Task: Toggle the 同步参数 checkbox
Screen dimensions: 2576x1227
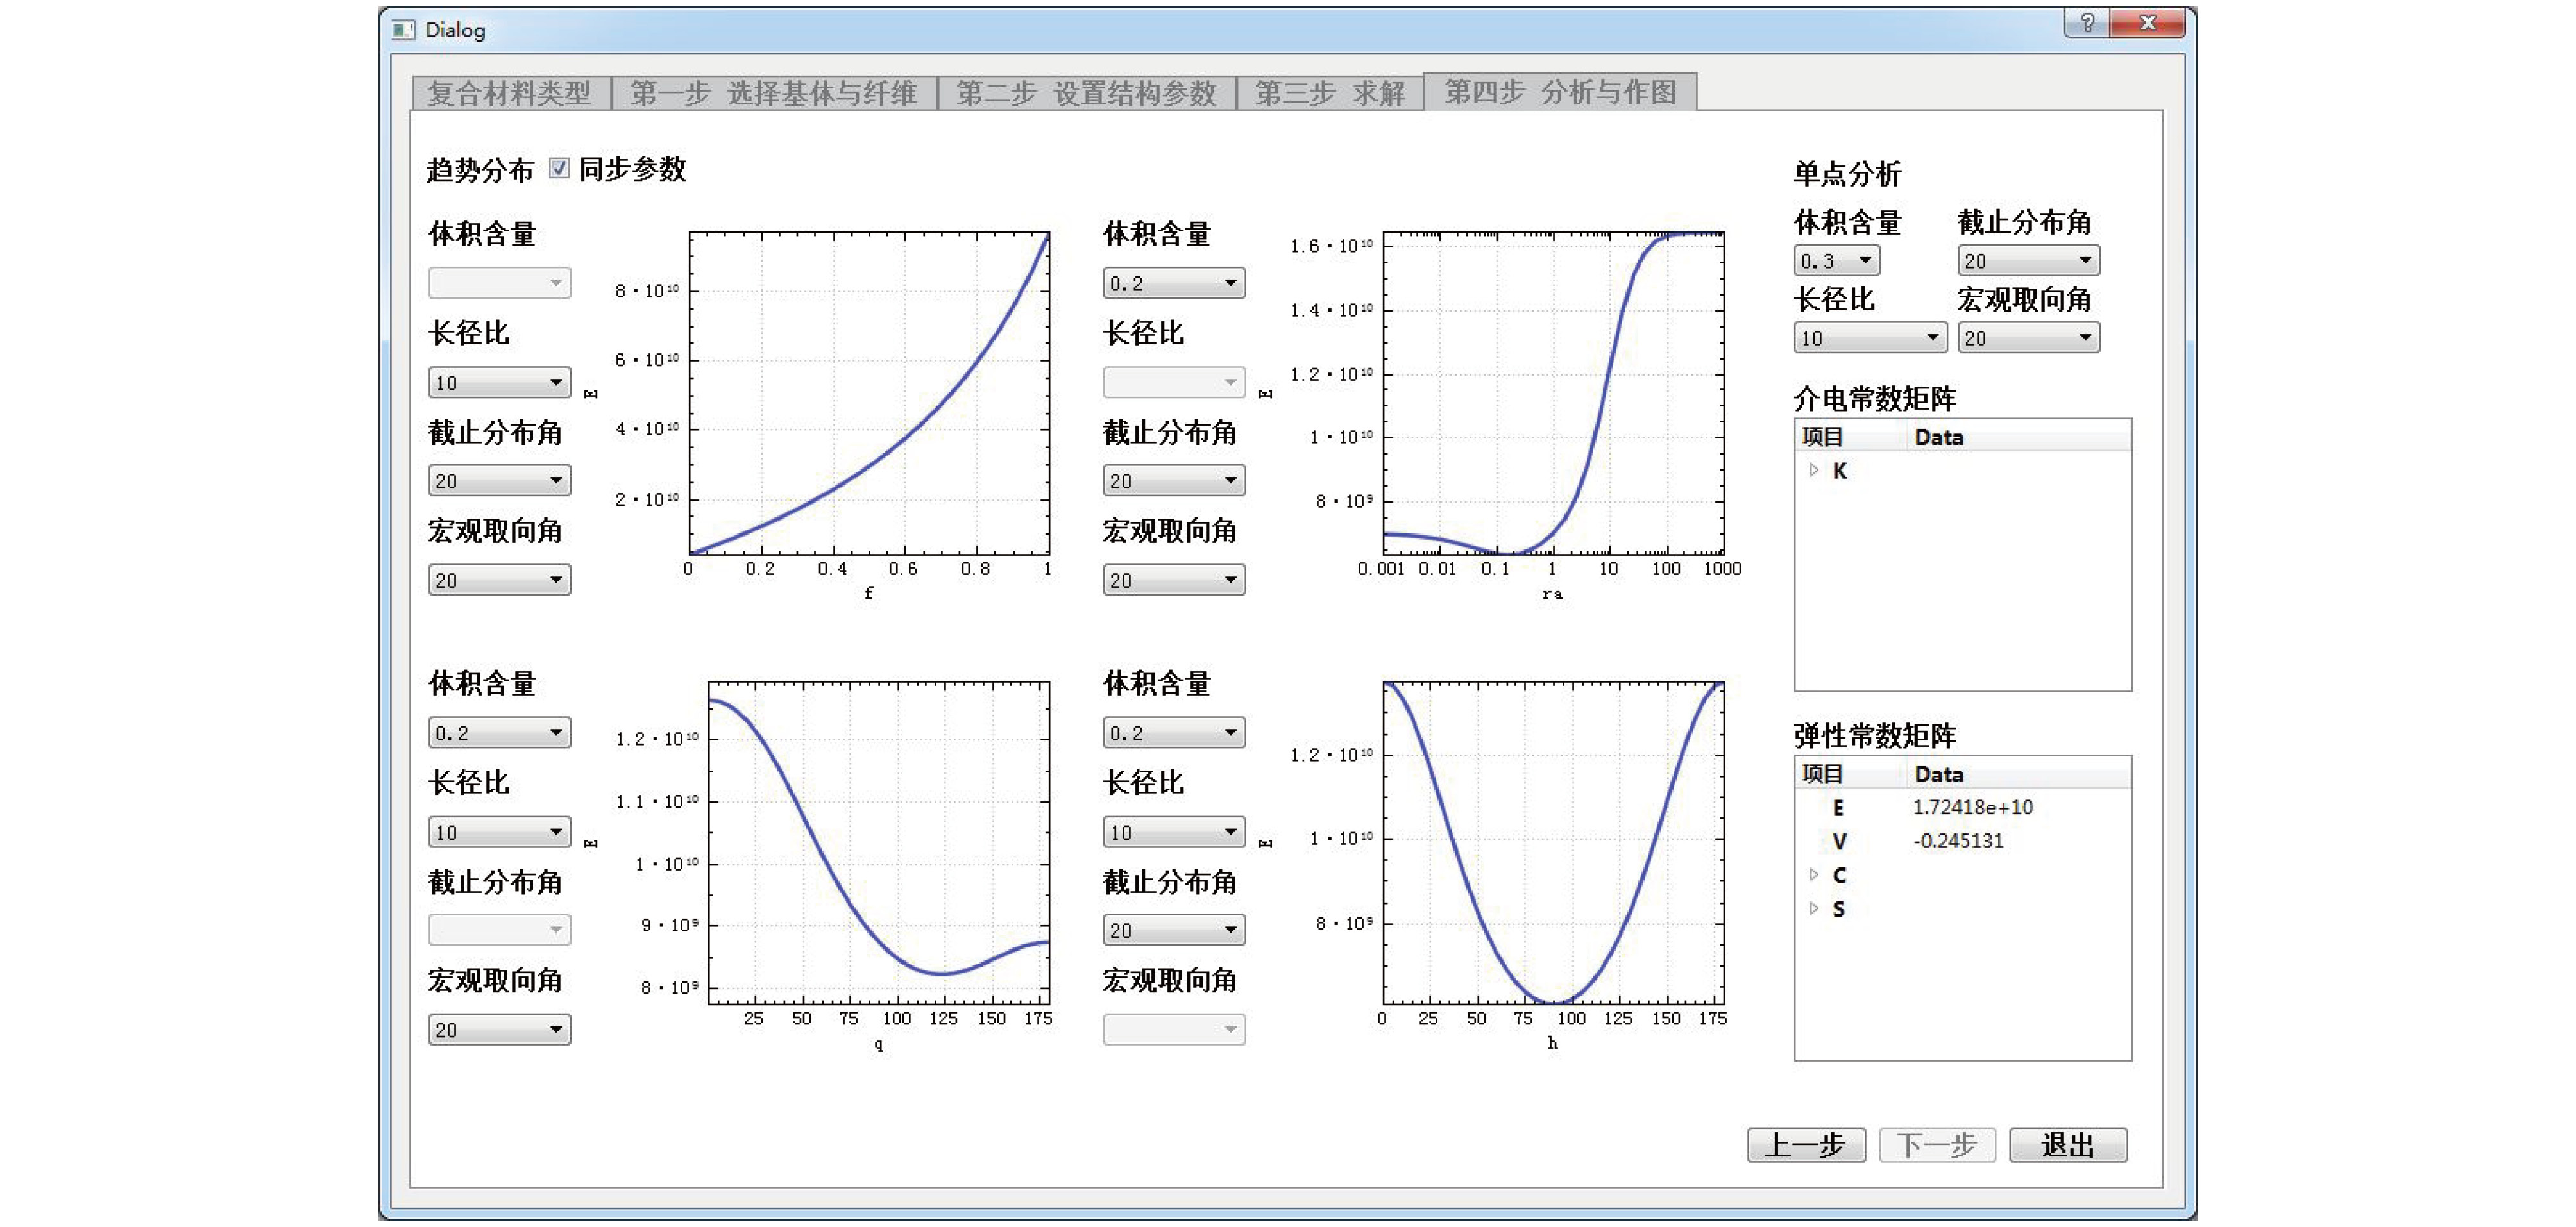Action: 559,168
